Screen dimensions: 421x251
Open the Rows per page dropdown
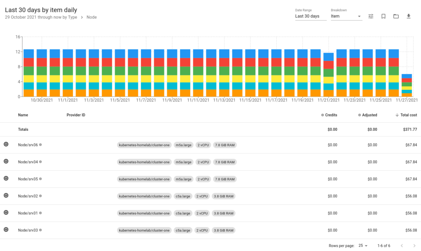pyautogui.click(x=363, y=245)
